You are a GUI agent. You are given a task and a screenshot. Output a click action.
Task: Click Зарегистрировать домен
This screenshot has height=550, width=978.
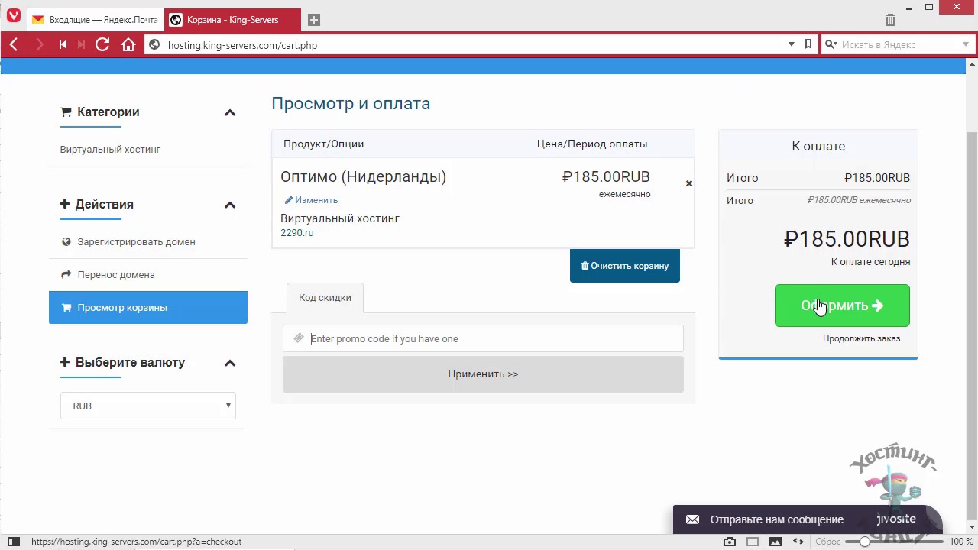(136, 242)
